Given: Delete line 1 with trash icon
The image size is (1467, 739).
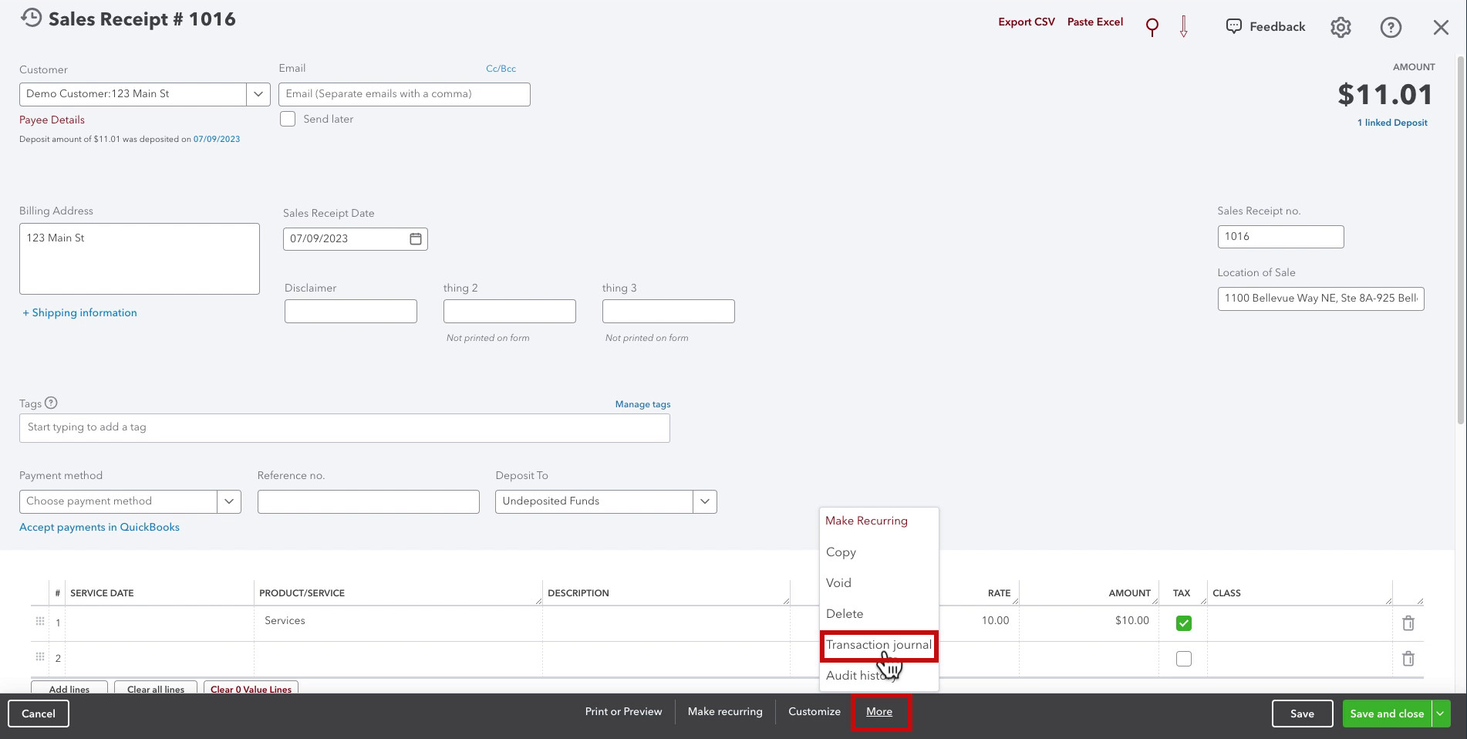Looking at the screenshot, I should tap(1408, 623).
